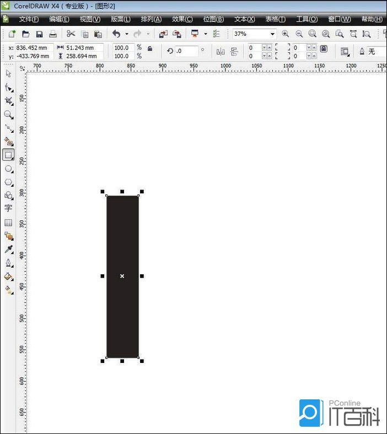Open the 文本(X) menu

pyautogui.click(x=244, y=19)
